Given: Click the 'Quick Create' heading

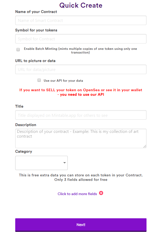Looking at the screenshot, I should pyautogui.click(x=81, y=5).
